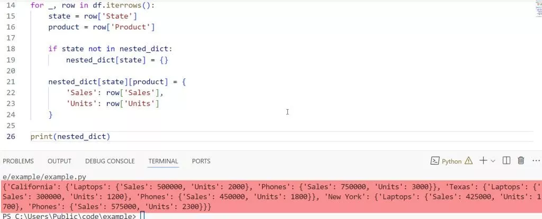This screenshot has width=542, height=219.
Task: Click the nested_dict[state][product] assignment line
Action: point(116,82)
